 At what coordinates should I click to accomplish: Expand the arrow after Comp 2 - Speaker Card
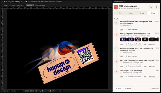[x=25, y=5]
